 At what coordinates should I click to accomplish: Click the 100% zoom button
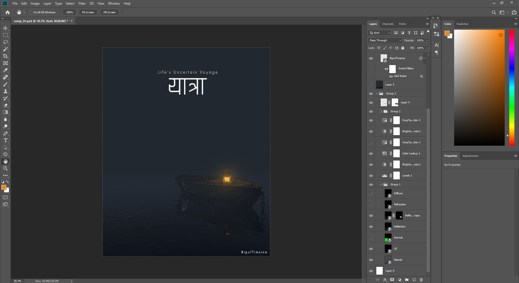[69, 12]
